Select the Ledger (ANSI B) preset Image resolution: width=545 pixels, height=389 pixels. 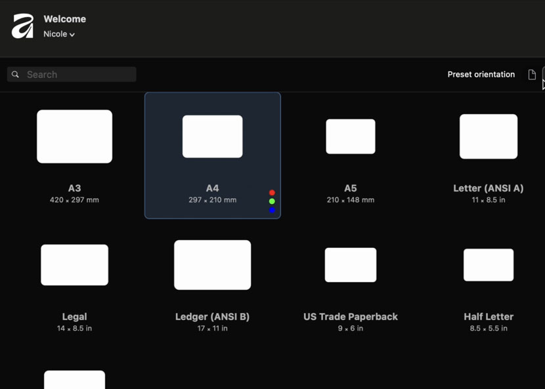pos(212,284)
